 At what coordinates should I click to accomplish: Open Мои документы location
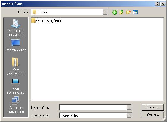[x=16, y=66]
